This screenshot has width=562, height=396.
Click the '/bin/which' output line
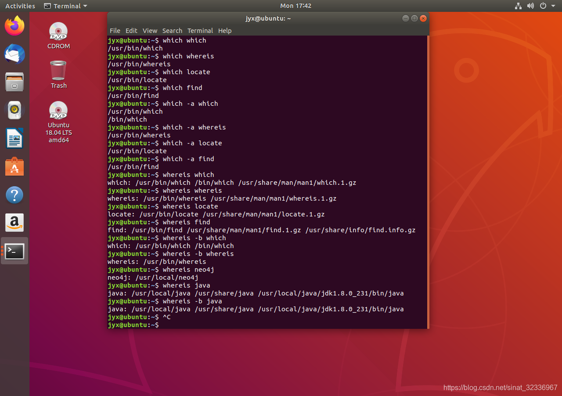click(x=127, y=119)
